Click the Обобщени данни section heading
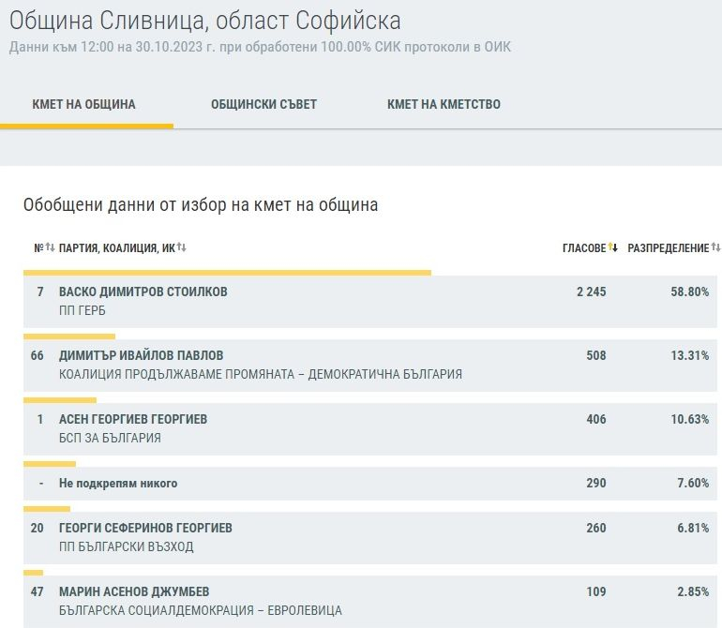The height and width of the screenshot is (628, 722). (201, 205)
